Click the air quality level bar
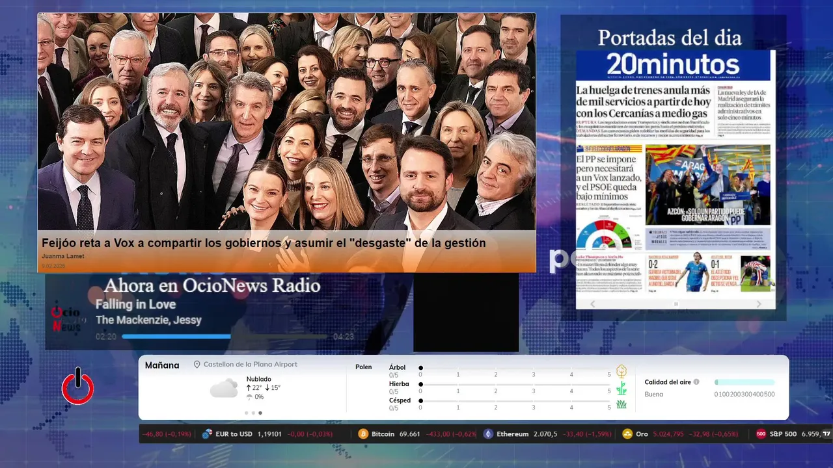Image resolution: width=833 pixels, height=468 pixels. [744, 382]
